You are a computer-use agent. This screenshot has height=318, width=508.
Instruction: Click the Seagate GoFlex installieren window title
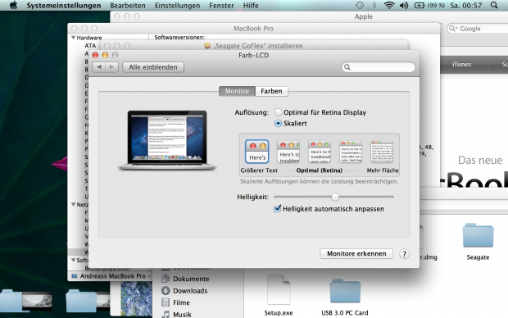point(257,46)
